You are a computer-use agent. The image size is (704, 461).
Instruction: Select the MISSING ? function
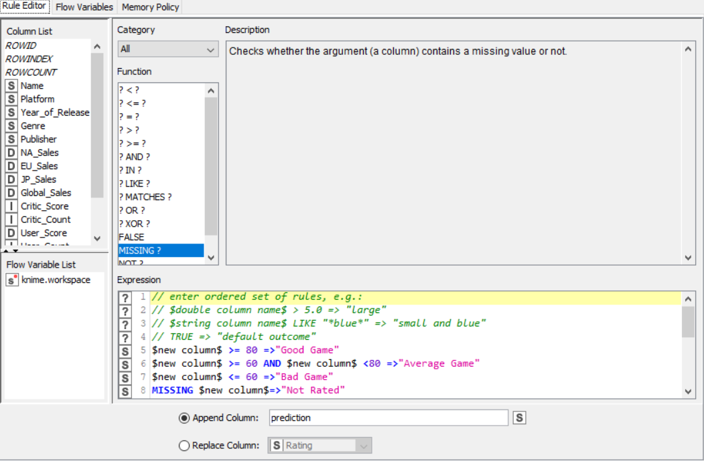pyautogui.click(x=161, y=251)
